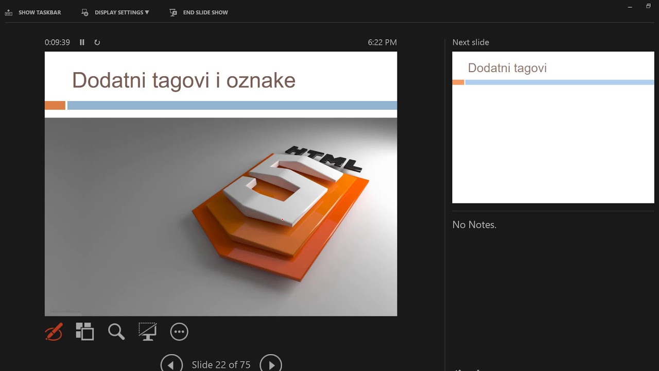This screenshot has width=659, height=371.
Task: Go to the previous slide
Action: [x=171, y=363]
